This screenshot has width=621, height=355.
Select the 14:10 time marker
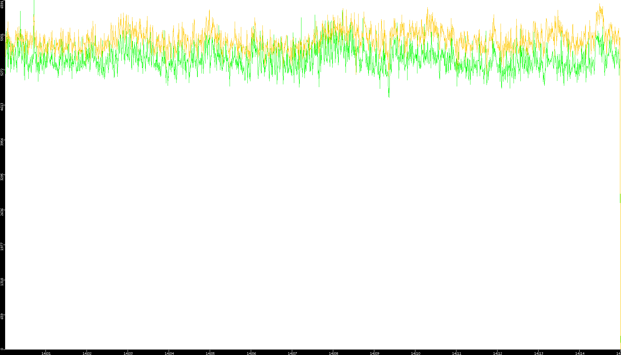pos(415,353)
